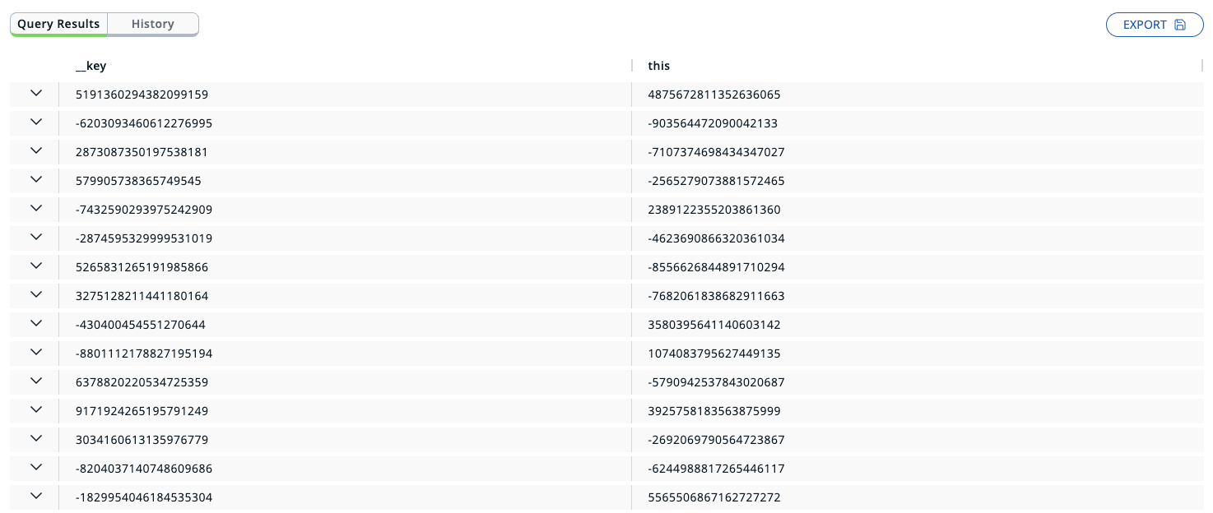This screenshot has height=513, width=1213.
Task: Click the __key column header
Action: coord(91,66)
